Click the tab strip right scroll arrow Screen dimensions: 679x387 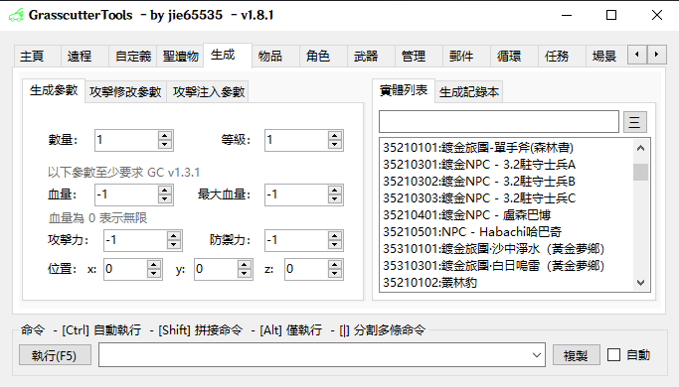coord(656,55)
